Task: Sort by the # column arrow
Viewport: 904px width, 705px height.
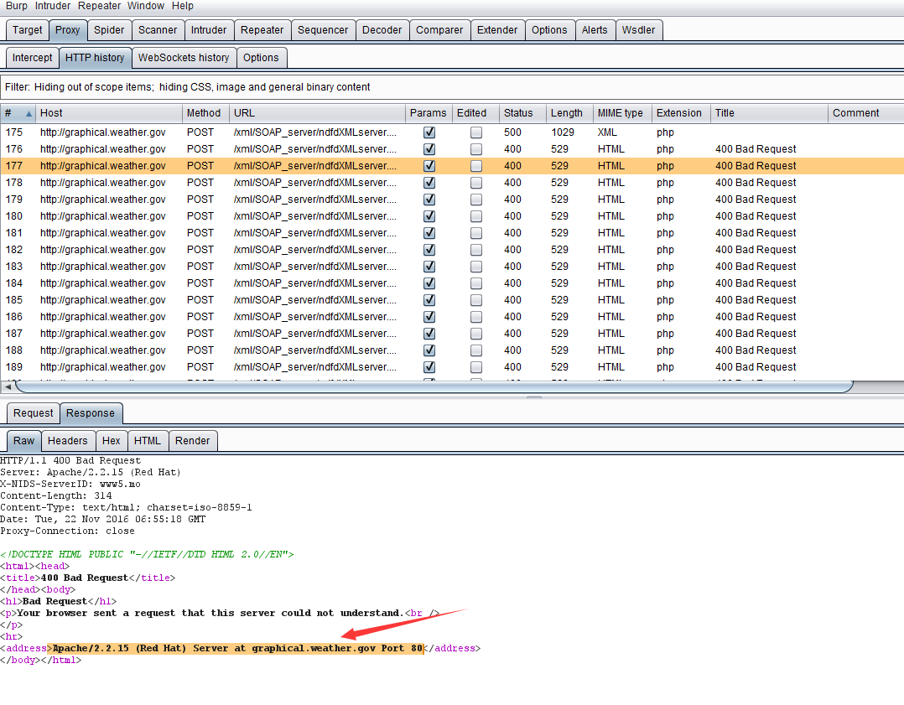Action: click(29, 113)
